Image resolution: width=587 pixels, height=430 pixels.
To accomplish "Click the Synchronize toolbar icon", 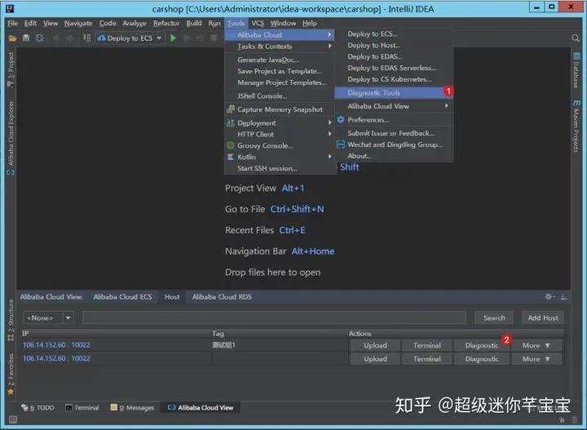I will 40,38.
